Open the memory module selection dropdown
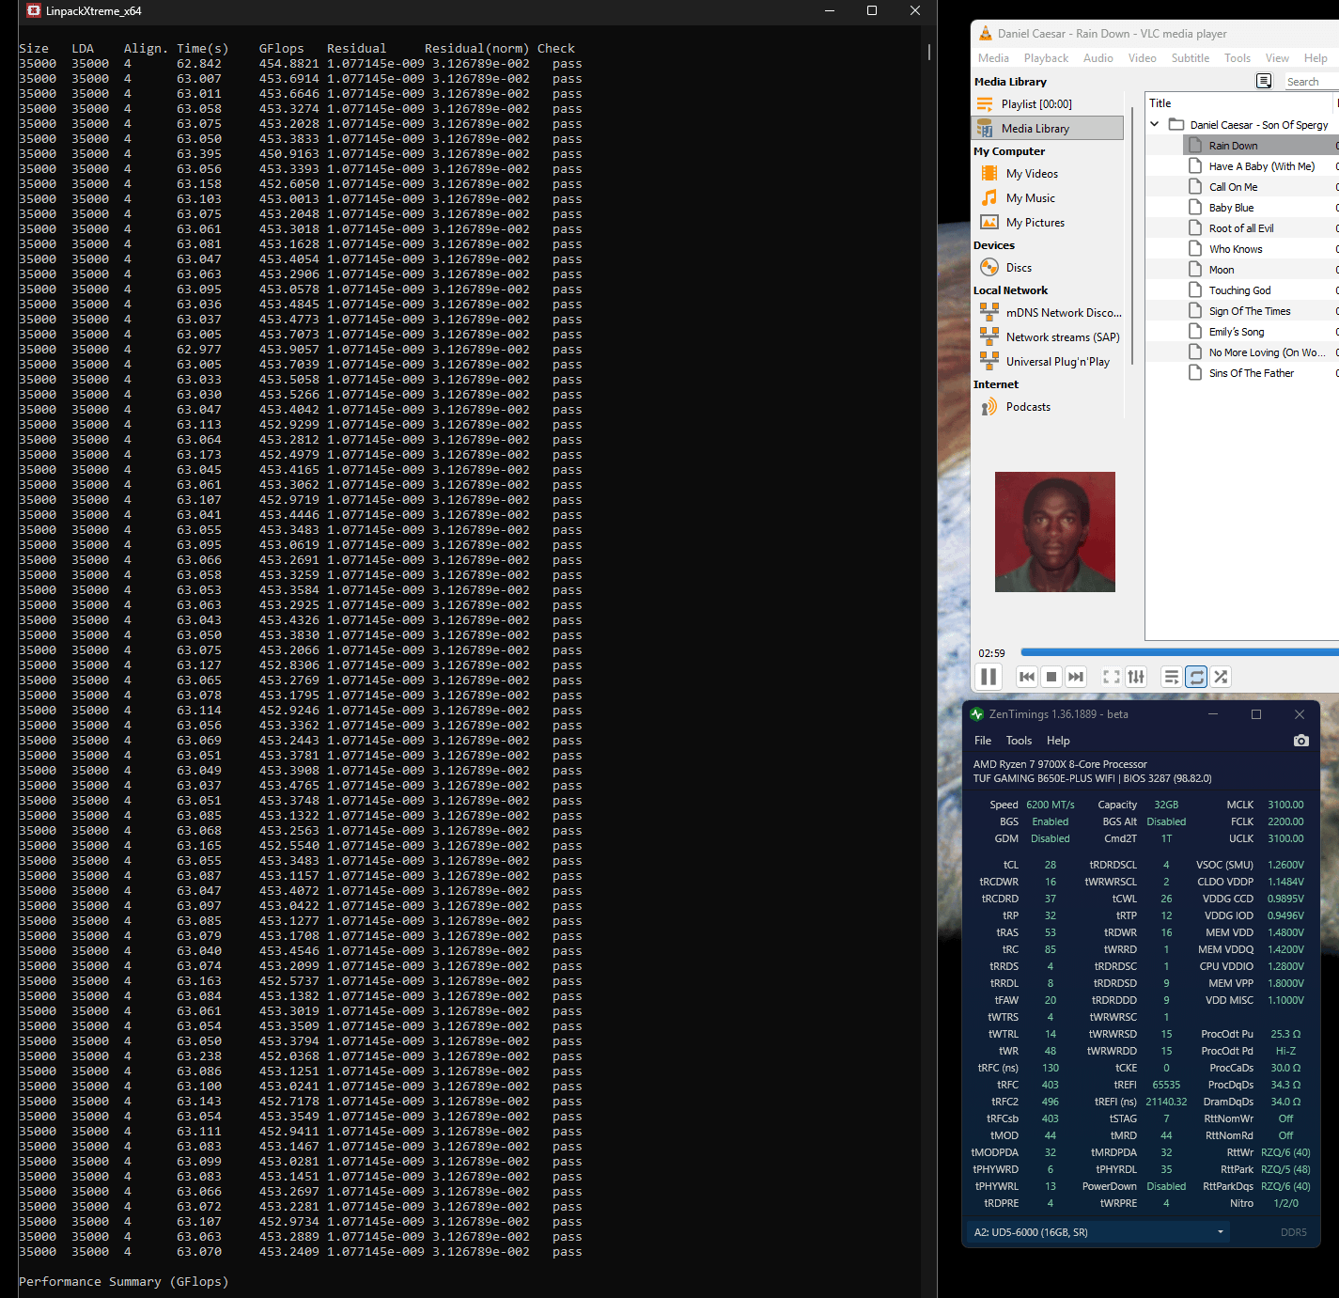 point(1098,1232)
